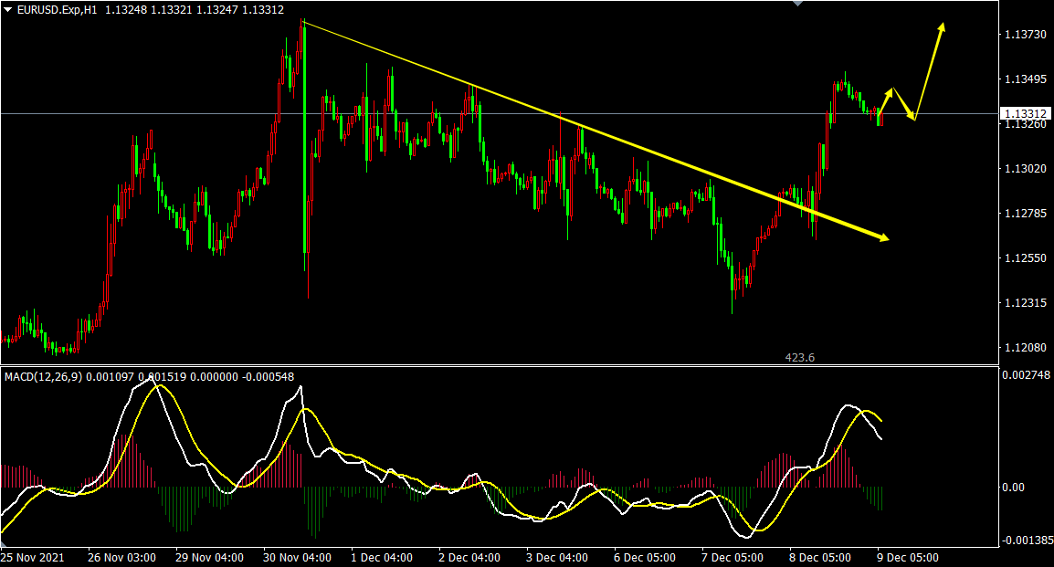Click the arrowhead at the trendline's lower end
This screenshot has width=1054, height=567.
883,238
